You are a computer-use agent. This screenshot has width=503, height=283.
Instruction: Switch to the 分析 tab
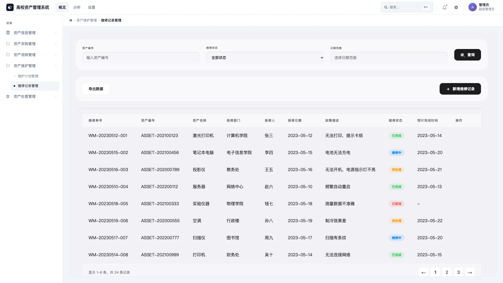pyautogui.click(x=77, y=7)
